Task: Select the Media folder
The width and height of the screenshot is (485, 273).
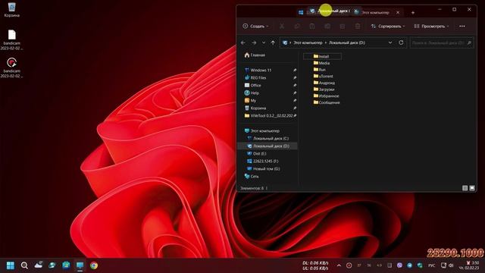Action: click(321, 63)
